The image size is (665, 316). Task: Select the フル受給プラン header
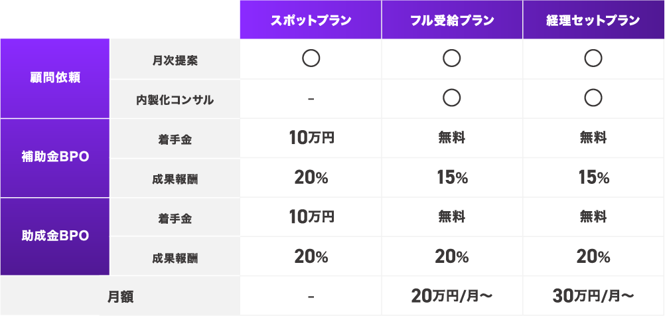(x=452, y=20)
